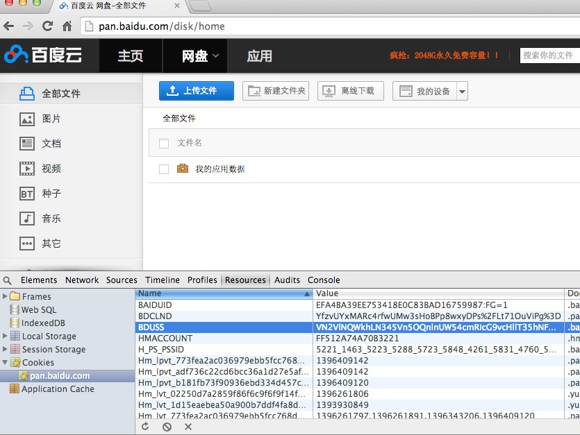Select the IndexedDB item

(x=38, y=323)
